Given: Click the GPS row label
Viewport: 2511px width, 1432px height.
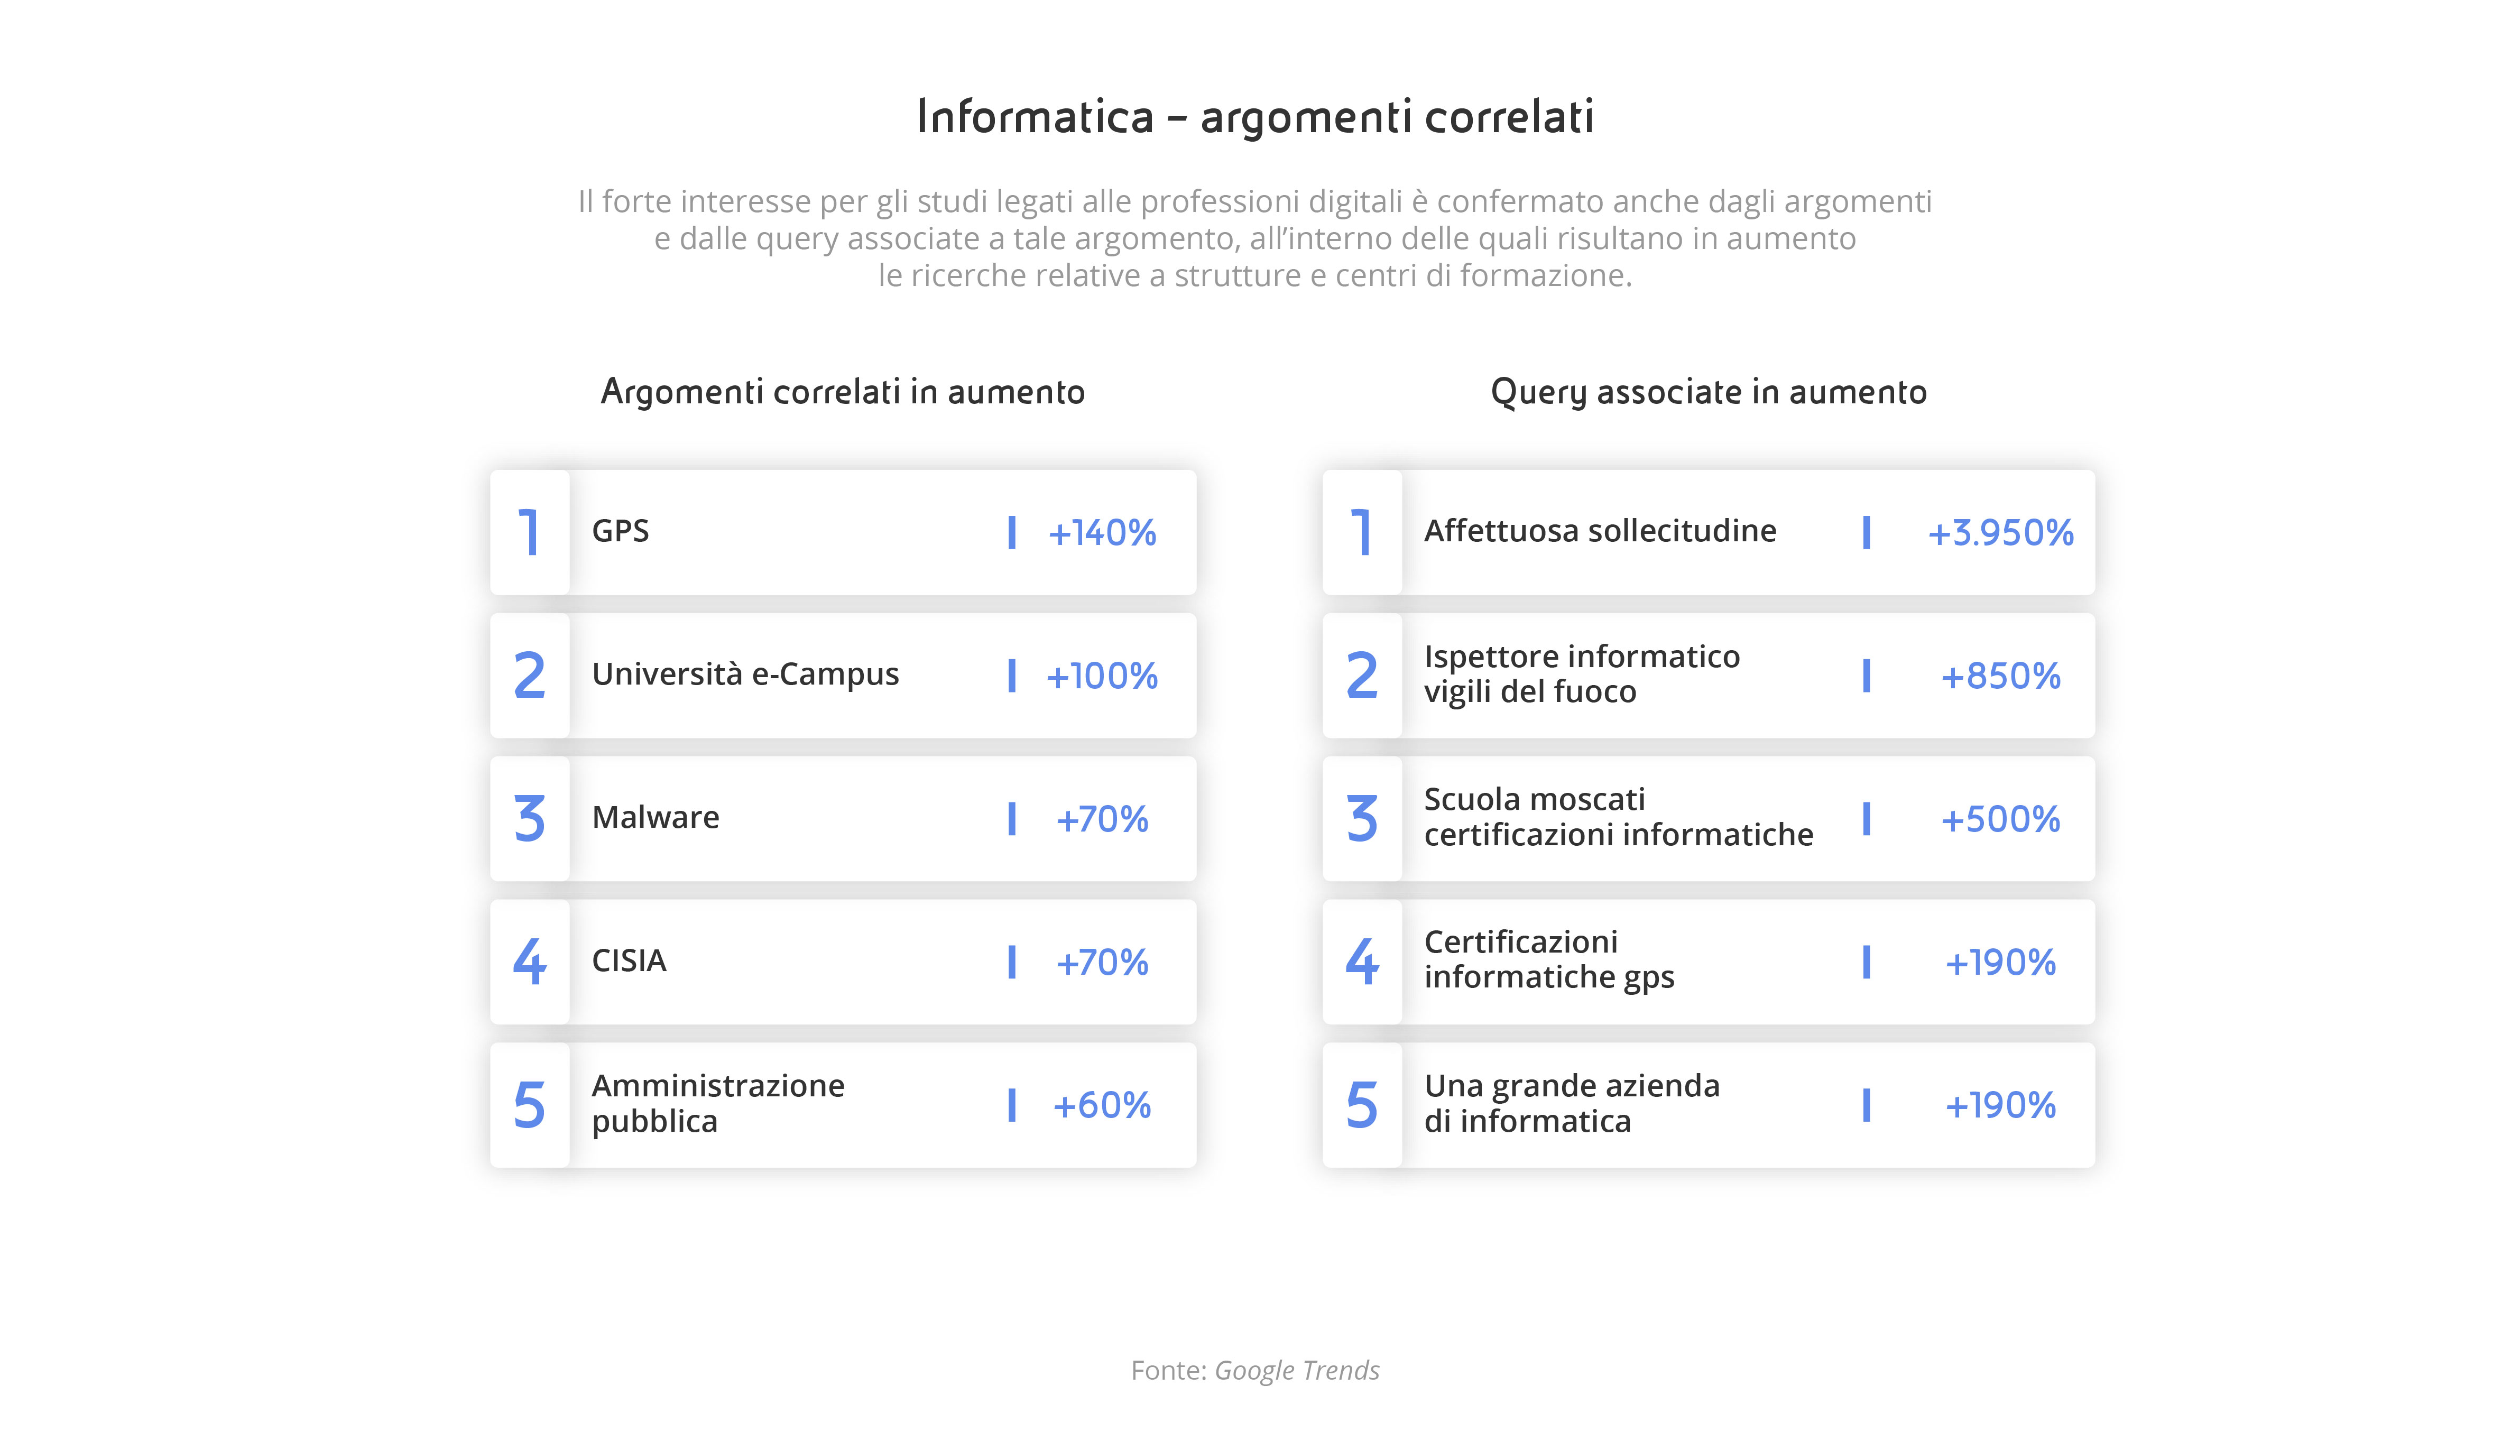Looking at the screenshot, I should pos(621,531).
